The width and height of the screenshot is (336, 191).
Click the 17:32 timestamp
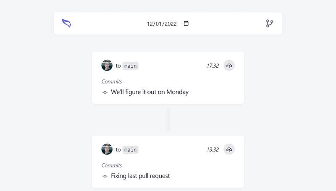tap(213, 66)
